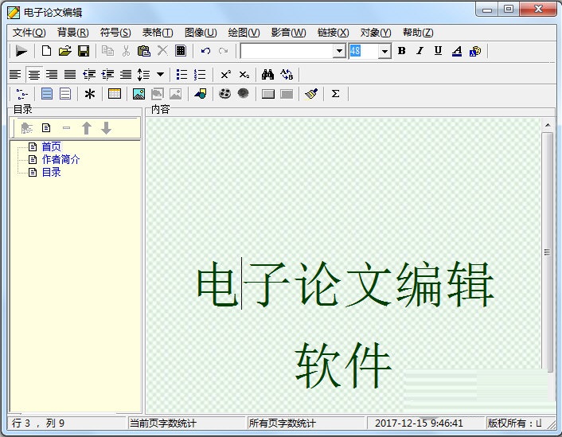Screen dimensions: 562x437
Task: Decrease paragraph indent
Action: click(x=89, y=75)
